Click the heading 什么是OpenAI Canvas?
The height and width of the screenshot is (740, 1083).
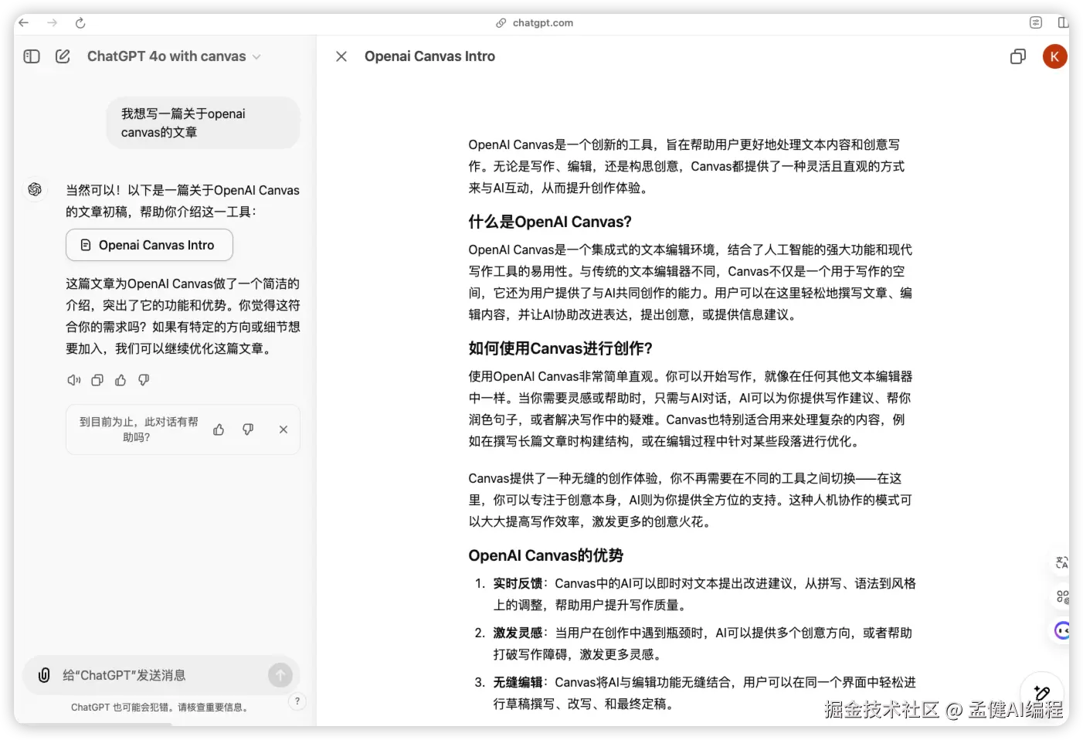pos(550,222)
